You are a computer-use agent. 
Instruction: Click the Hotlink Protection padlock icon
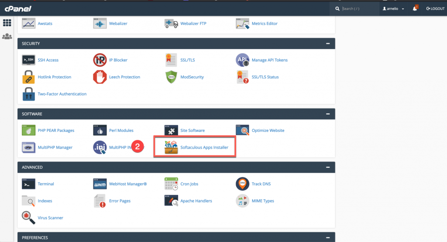pyautogui.click(x=28, y=77)
